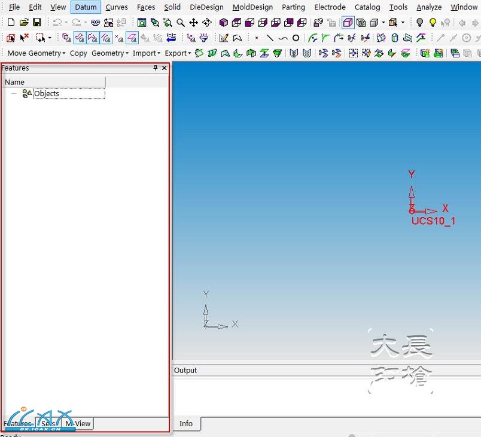Activate the Pan four-arrow tool
Viewport: 481px width, 437px height.
(194, 23)
